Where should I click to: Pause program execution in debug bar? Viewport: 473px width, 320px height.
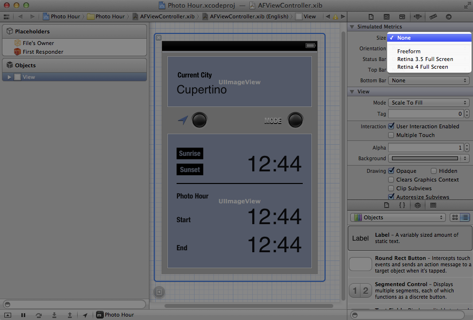click(23, 315)
